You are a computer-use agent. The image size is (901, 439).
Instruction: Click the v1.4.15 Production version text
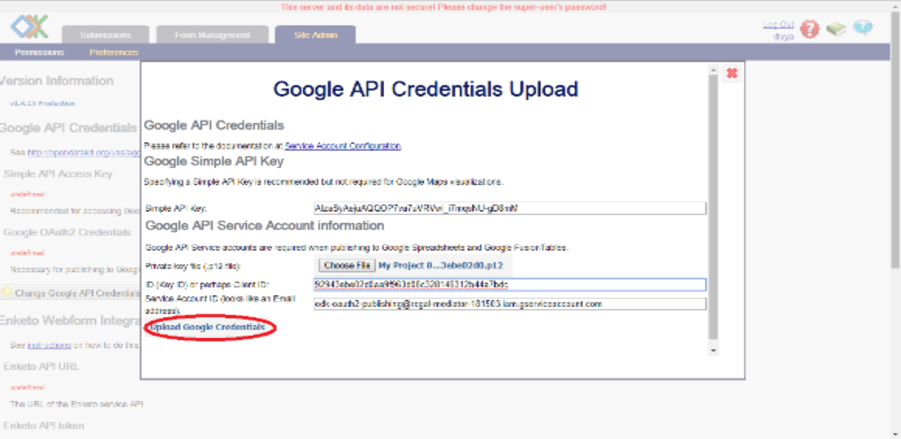pos(42,104)
